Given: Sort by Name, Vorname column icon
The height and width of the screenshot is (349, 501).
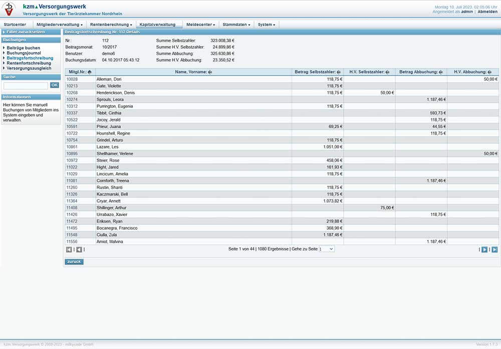Looking at the screenshot, I should [x=210, y=72].
